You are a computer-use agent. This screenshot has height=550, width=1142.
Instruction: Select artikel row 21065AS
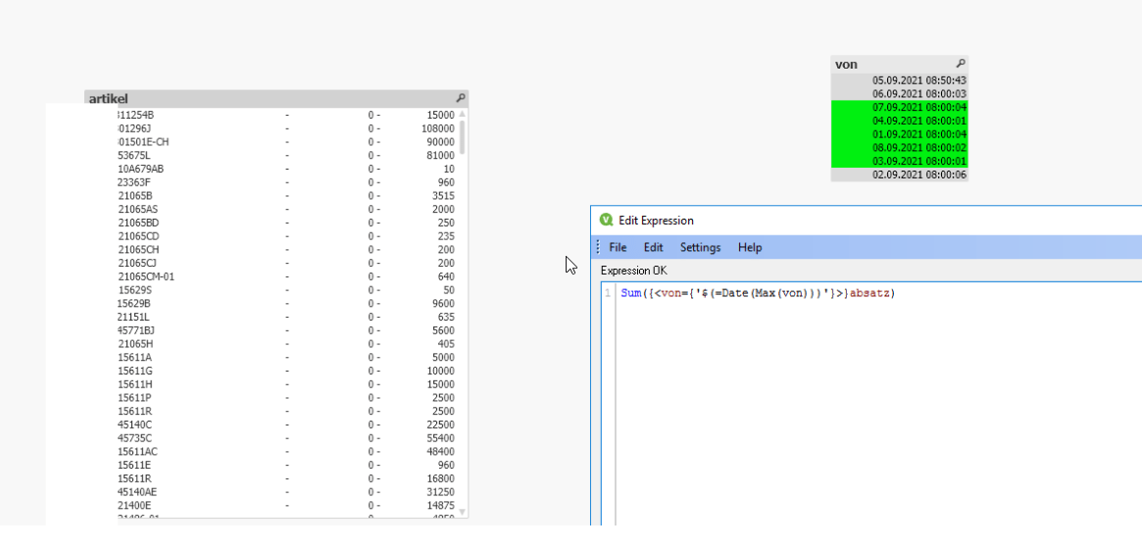(286, 210)
